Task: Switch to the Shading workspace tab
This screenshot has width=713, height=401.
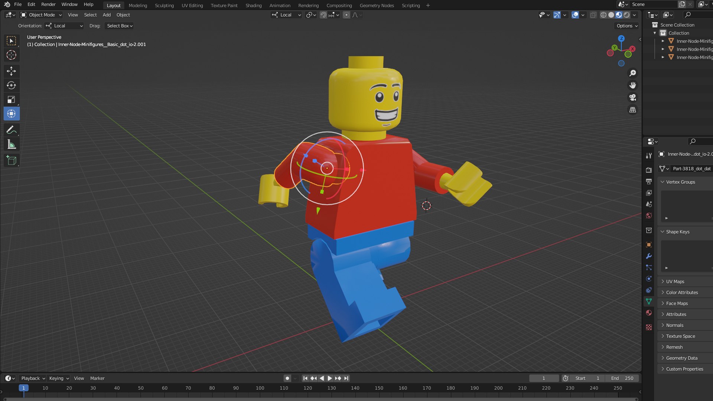Action: pos(254,5)
